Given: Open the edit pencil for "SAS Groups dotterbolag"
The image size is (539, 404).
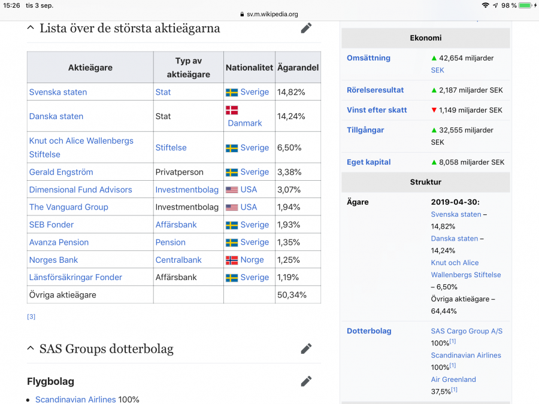Looking at the screenshot, I should click(x=306, y=348).
